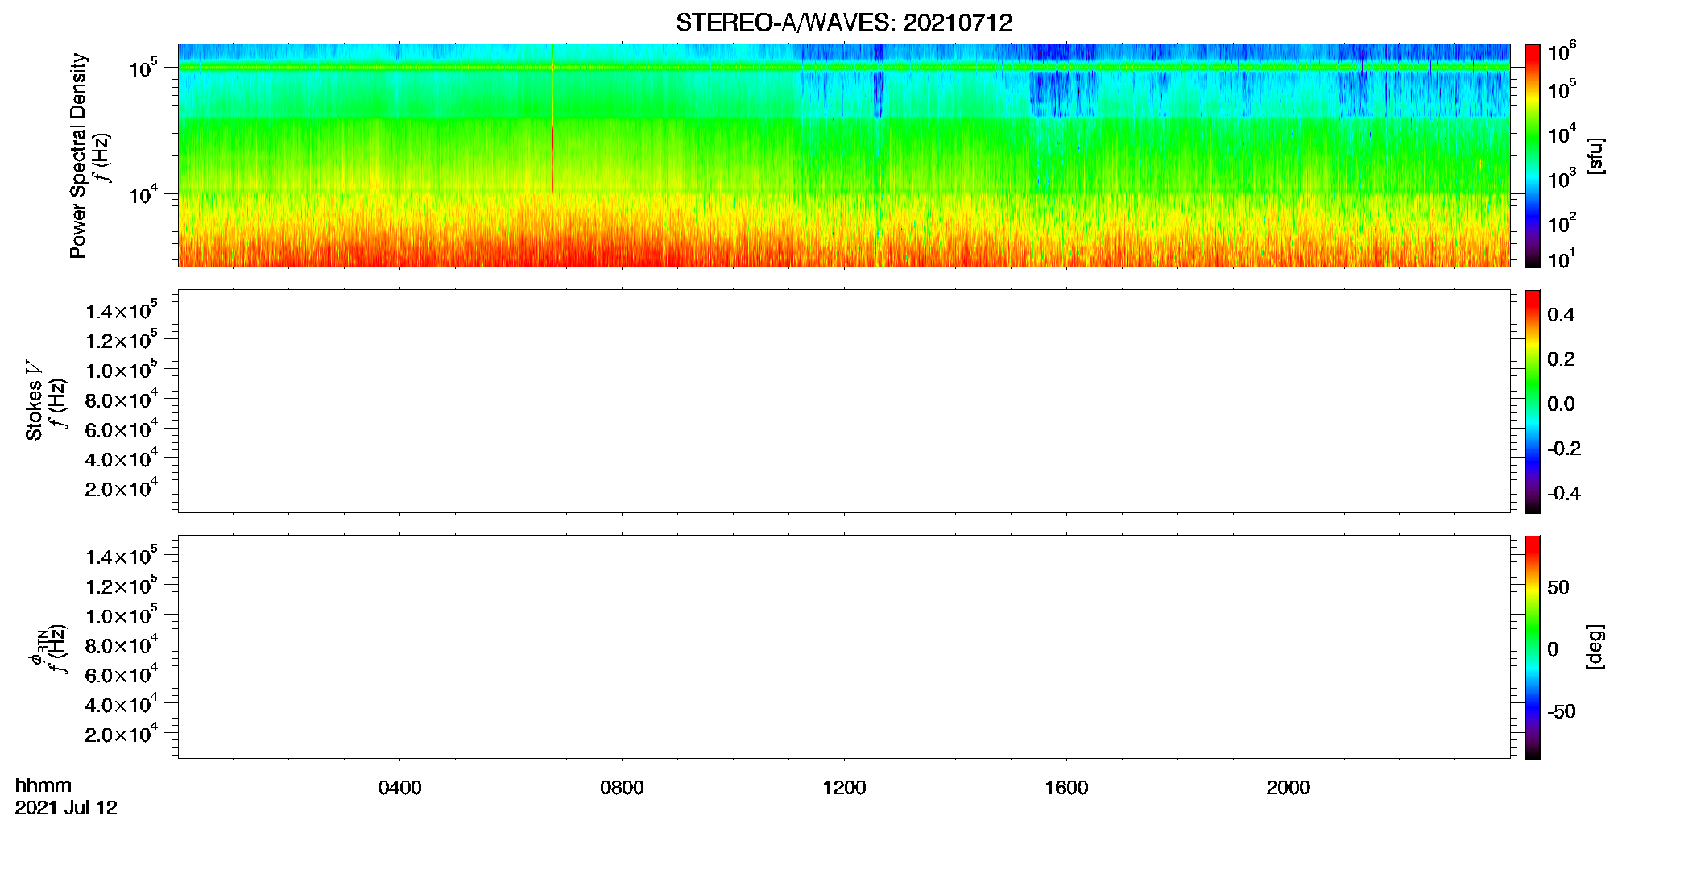The width and height of the screenshot is (1688, 870).
Task: Click the 2021 Jul 12 date label
Action: pos(66,808)
